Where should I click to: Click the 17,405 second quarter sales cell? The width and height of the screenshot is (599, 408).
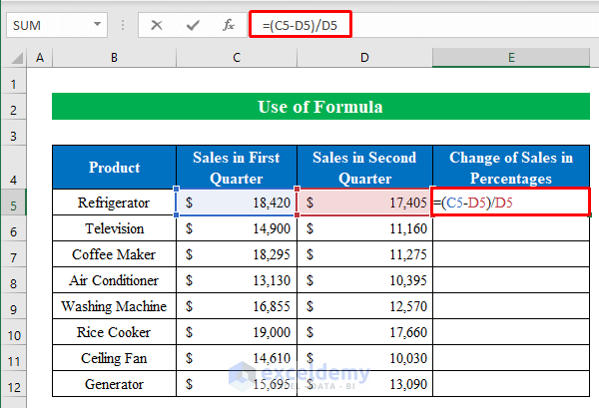pyautogui.click(x=365, y=204)
